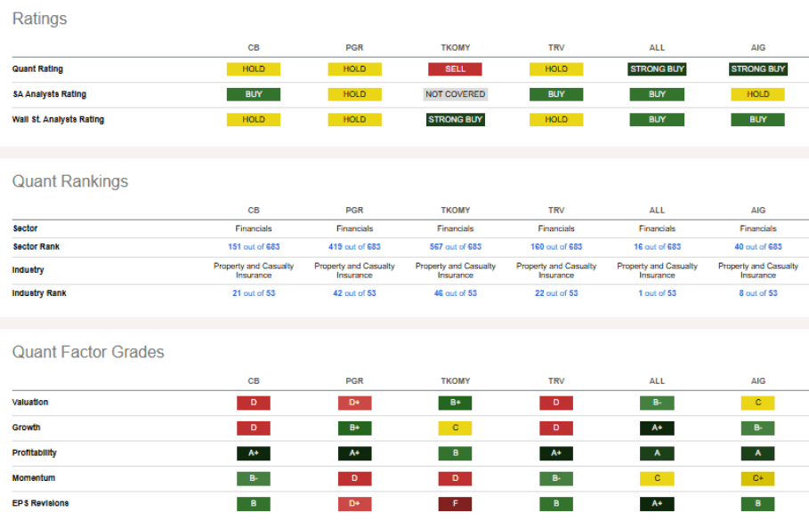Viewport: 809px width, 528px height.
Task: Open AIG's industry rank 8 out of 53
Action: 758,293
